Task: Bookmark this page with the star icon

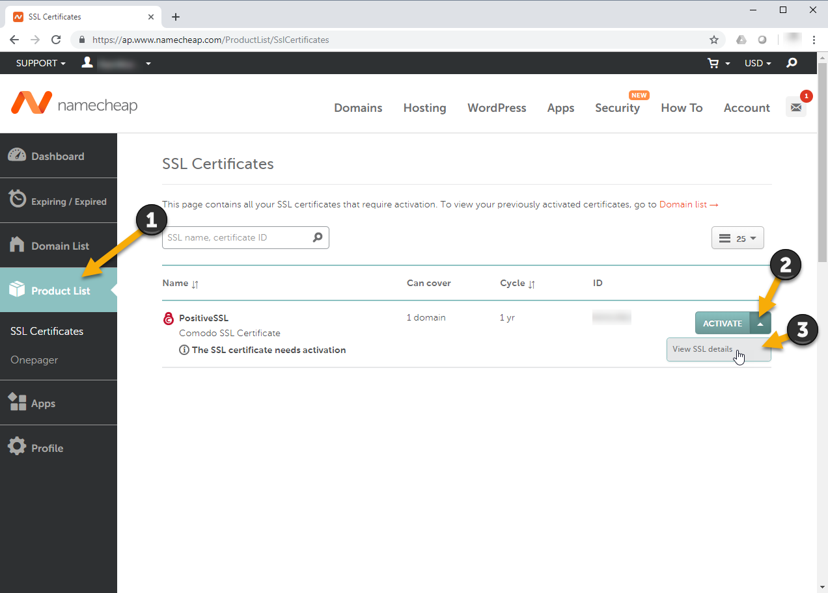Action: [714, 40]
